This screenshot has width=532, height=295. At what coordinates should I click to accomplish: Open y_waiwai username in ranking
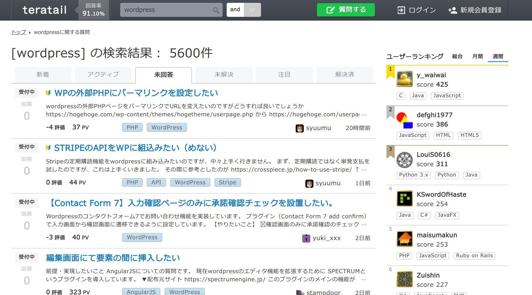coord(431,75)
